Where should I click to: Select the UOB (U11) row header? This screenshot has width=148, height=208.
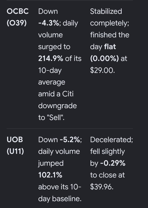tap(15, 145)
